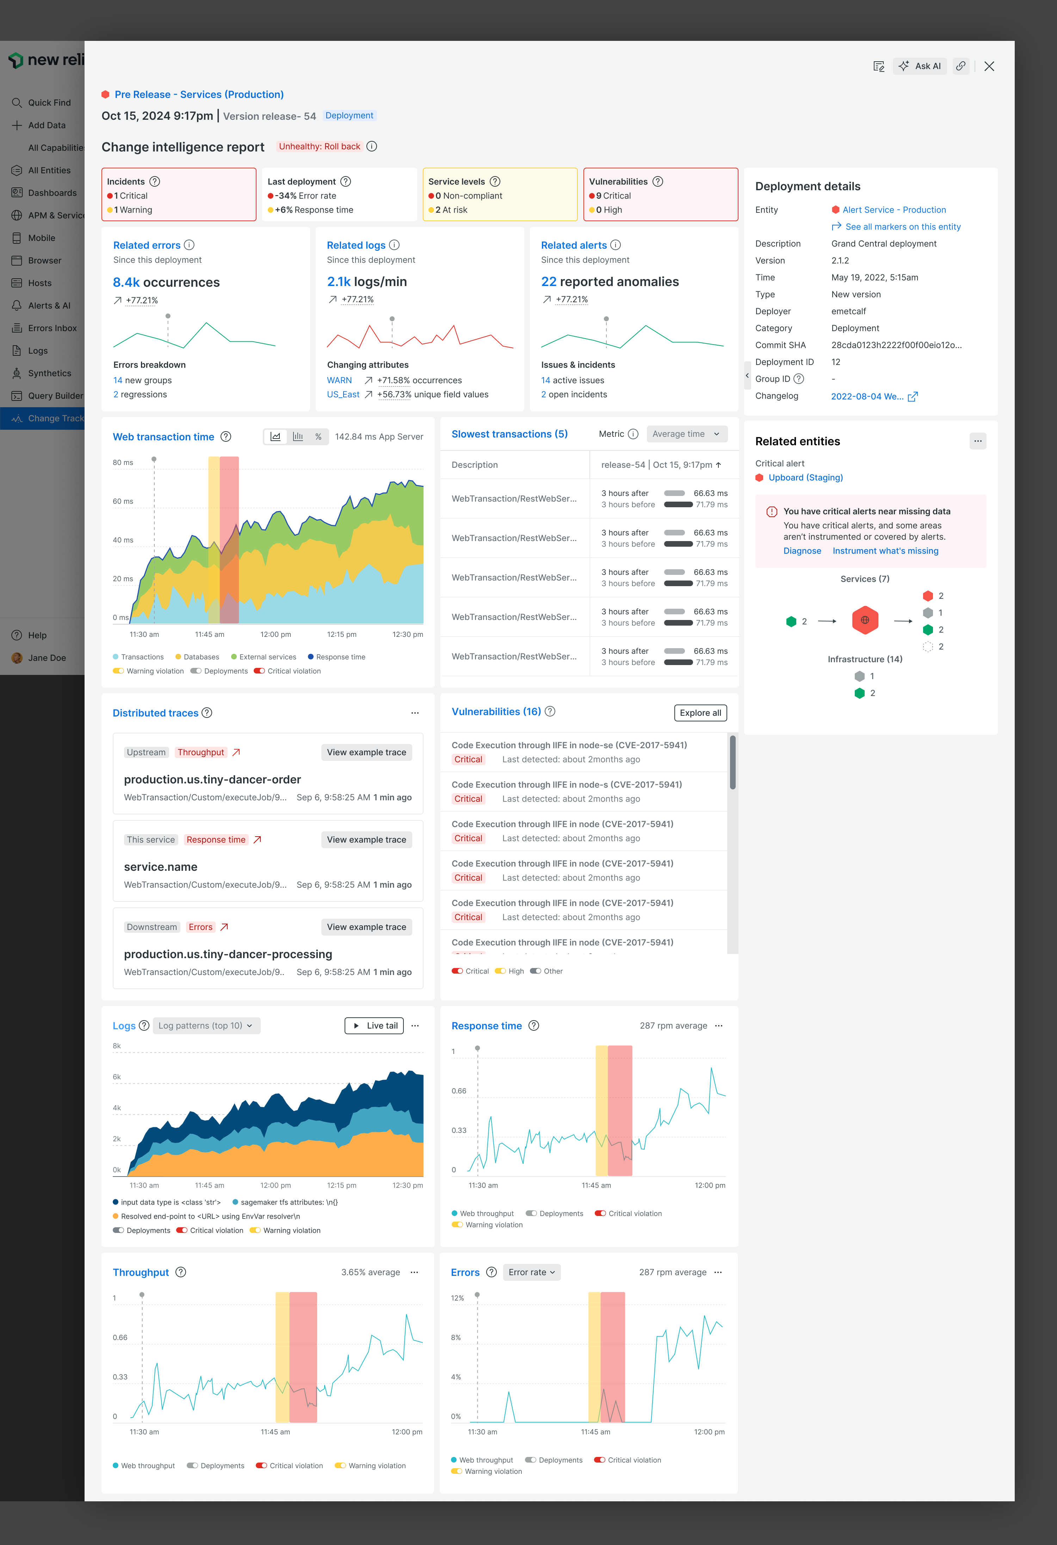Viewport: 1057px width, 1545px height.
Task: Close the change intelligence report panel
Action: (989, 66)
